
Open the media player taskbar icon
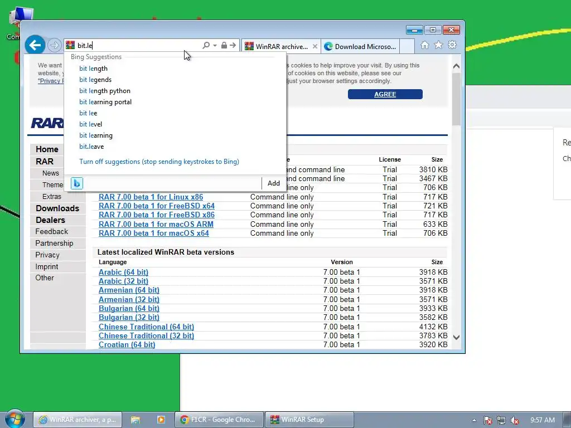coord(161,420)
